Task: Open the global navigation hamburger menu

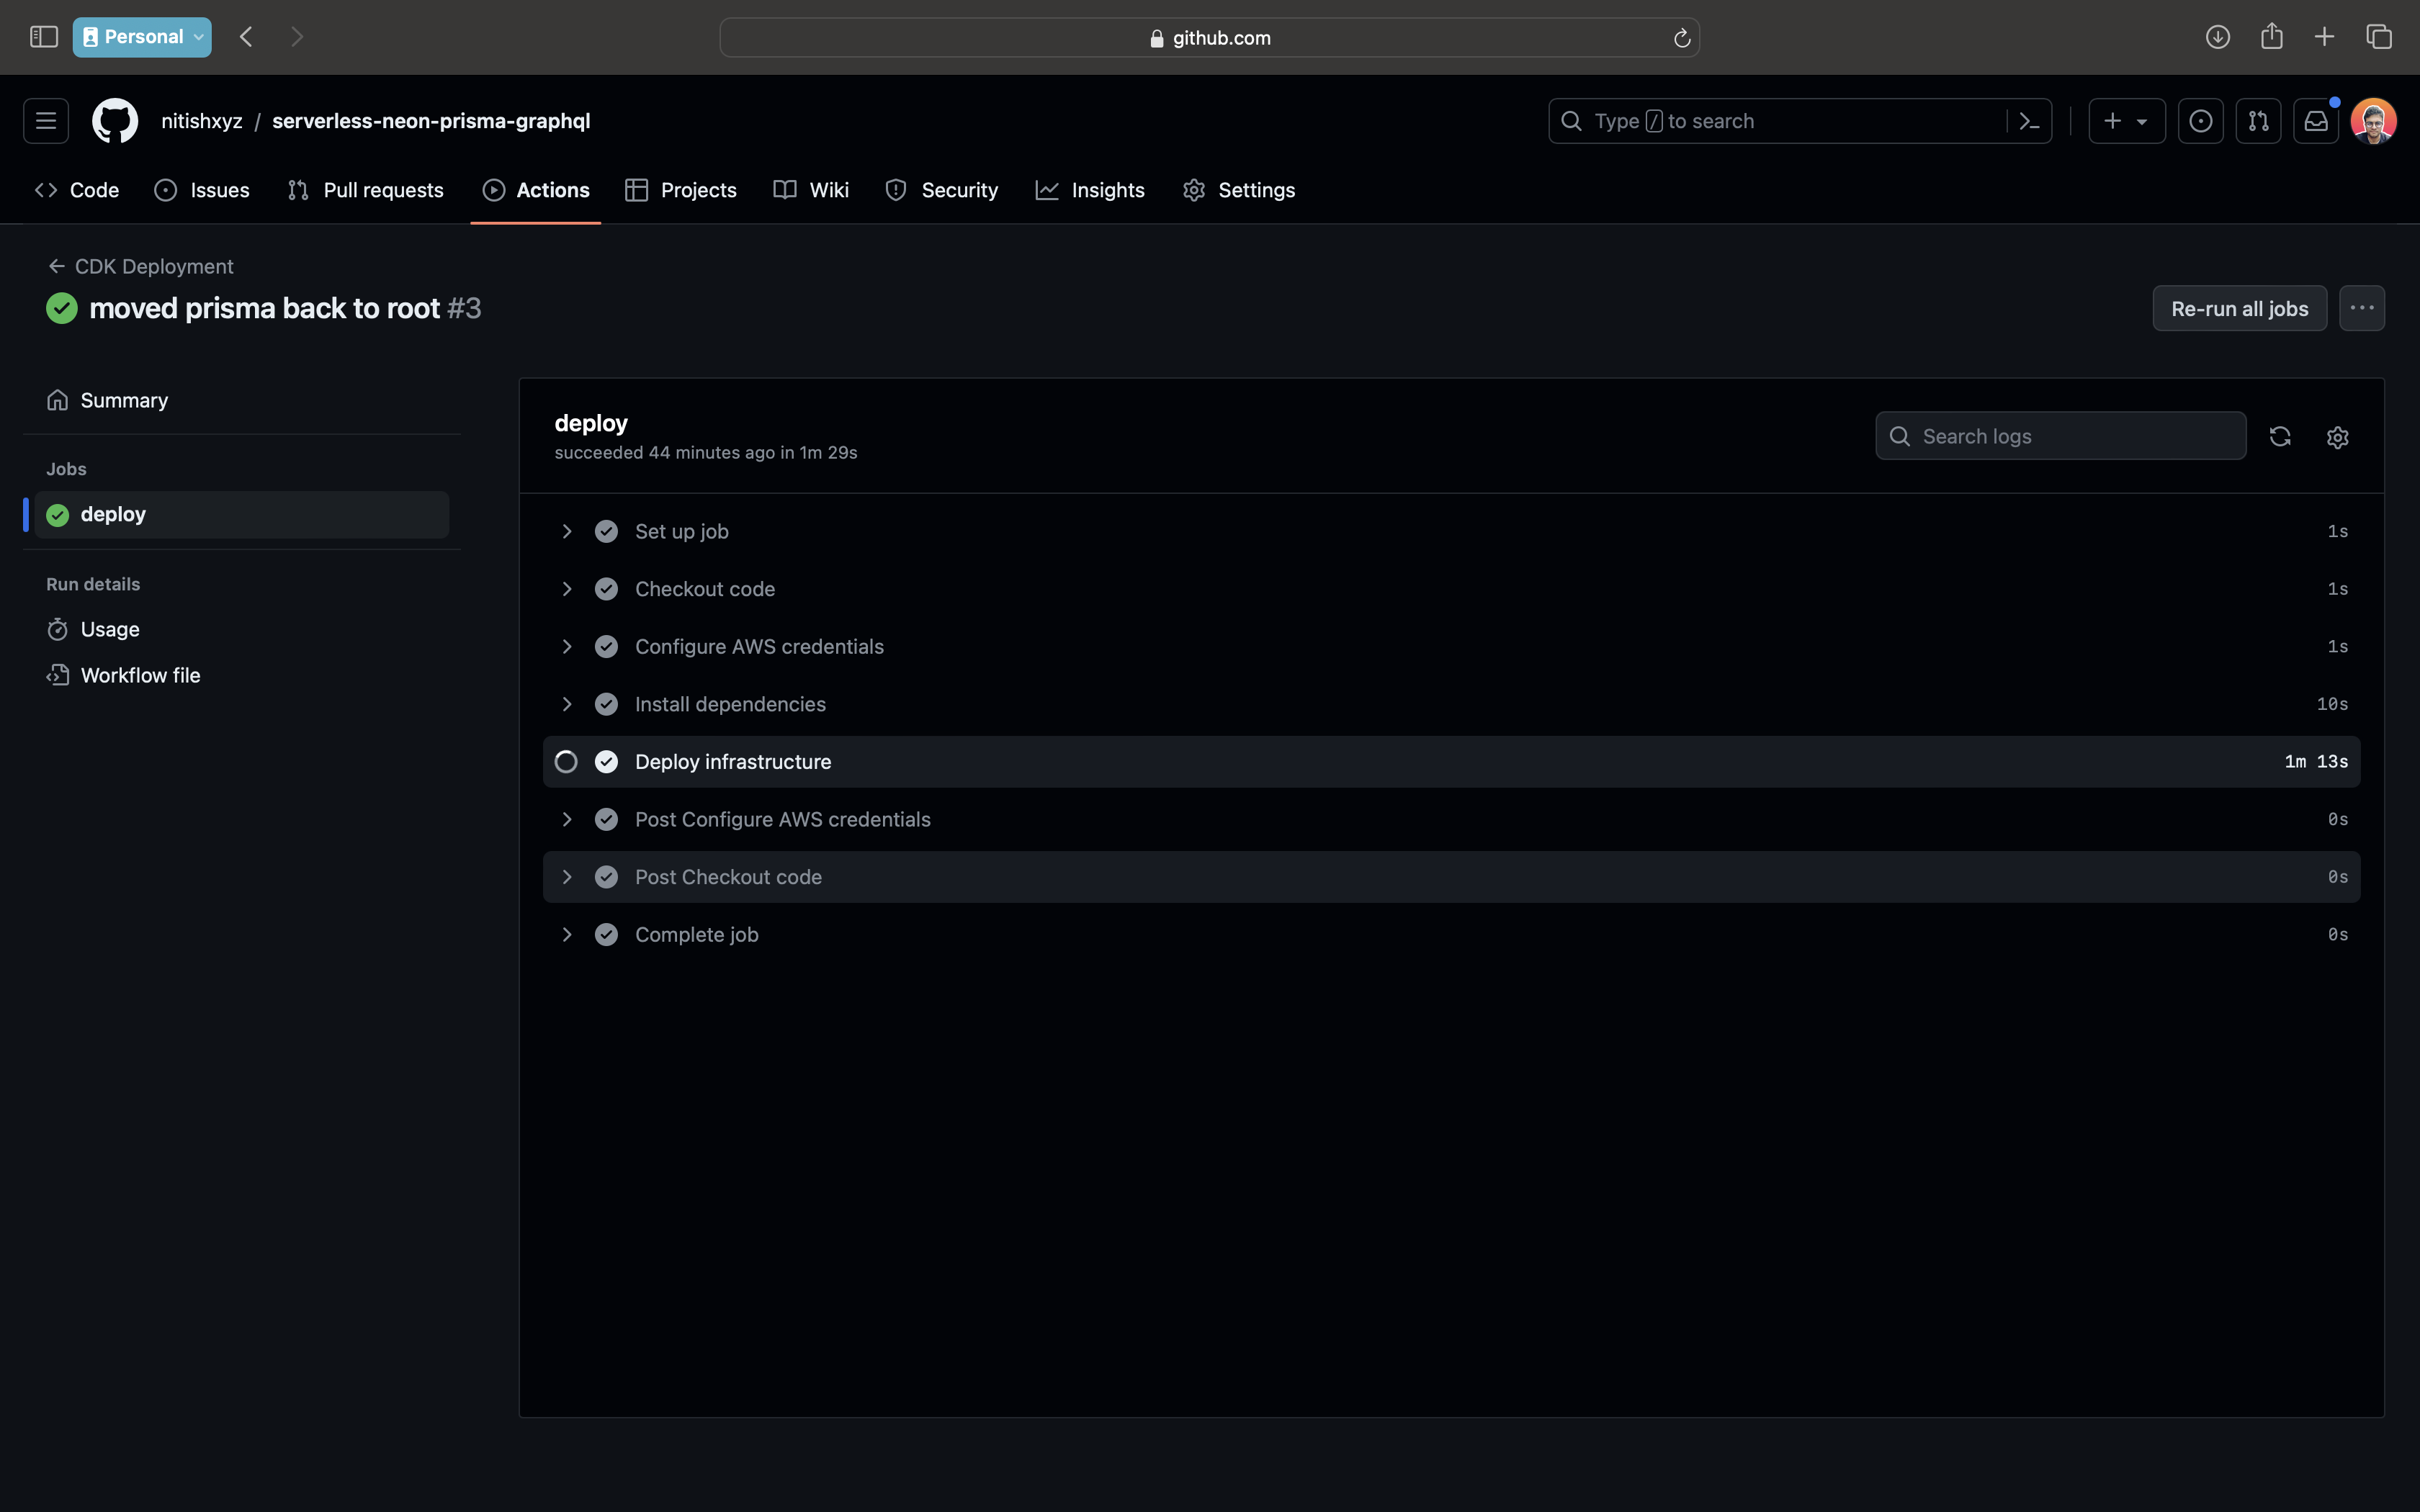Action: 46,121
